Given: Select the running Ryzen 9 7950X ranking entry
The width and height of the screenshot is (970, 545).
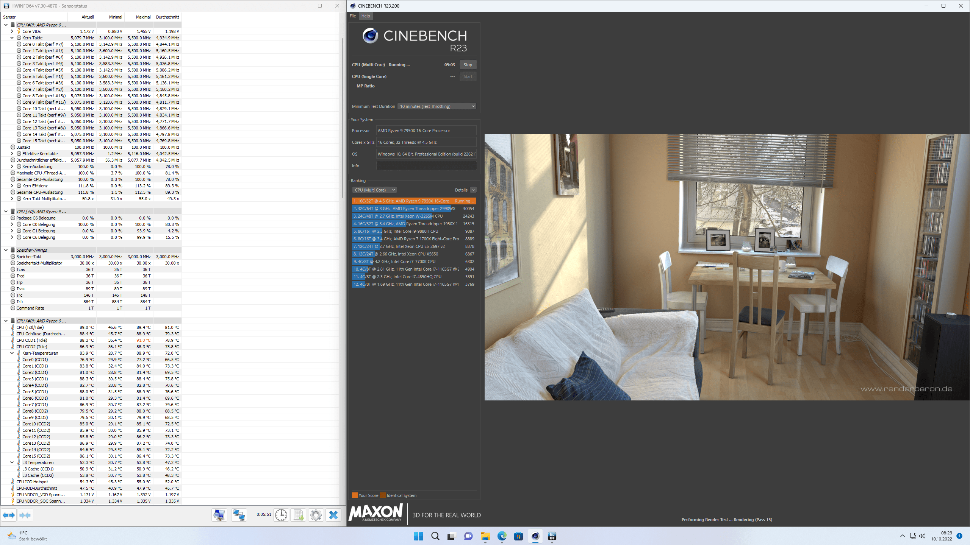Looking at the screenshot, I should point(414,201).
